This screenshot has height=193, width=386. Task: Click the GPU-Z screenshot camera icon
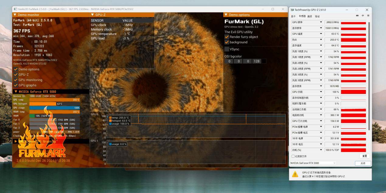point(357,16)
